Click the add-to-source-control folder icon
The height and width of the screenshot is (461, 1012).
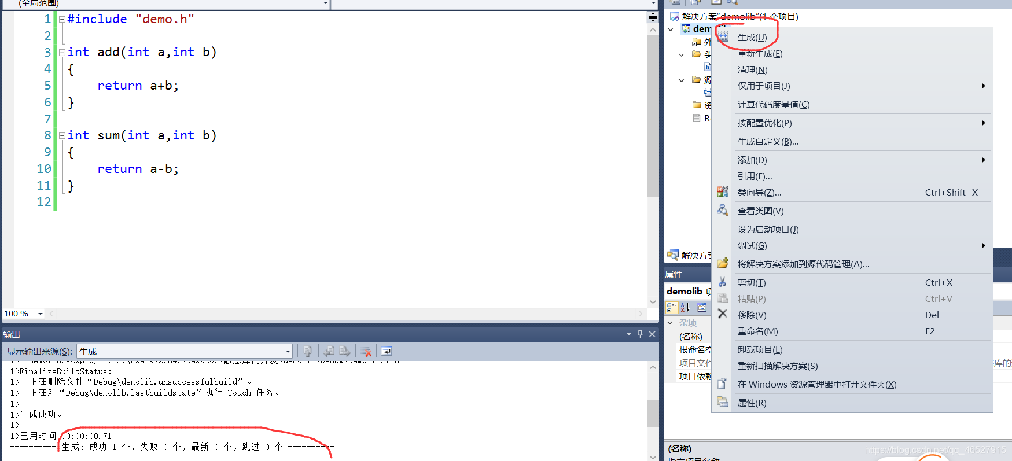tap(723, 263)
